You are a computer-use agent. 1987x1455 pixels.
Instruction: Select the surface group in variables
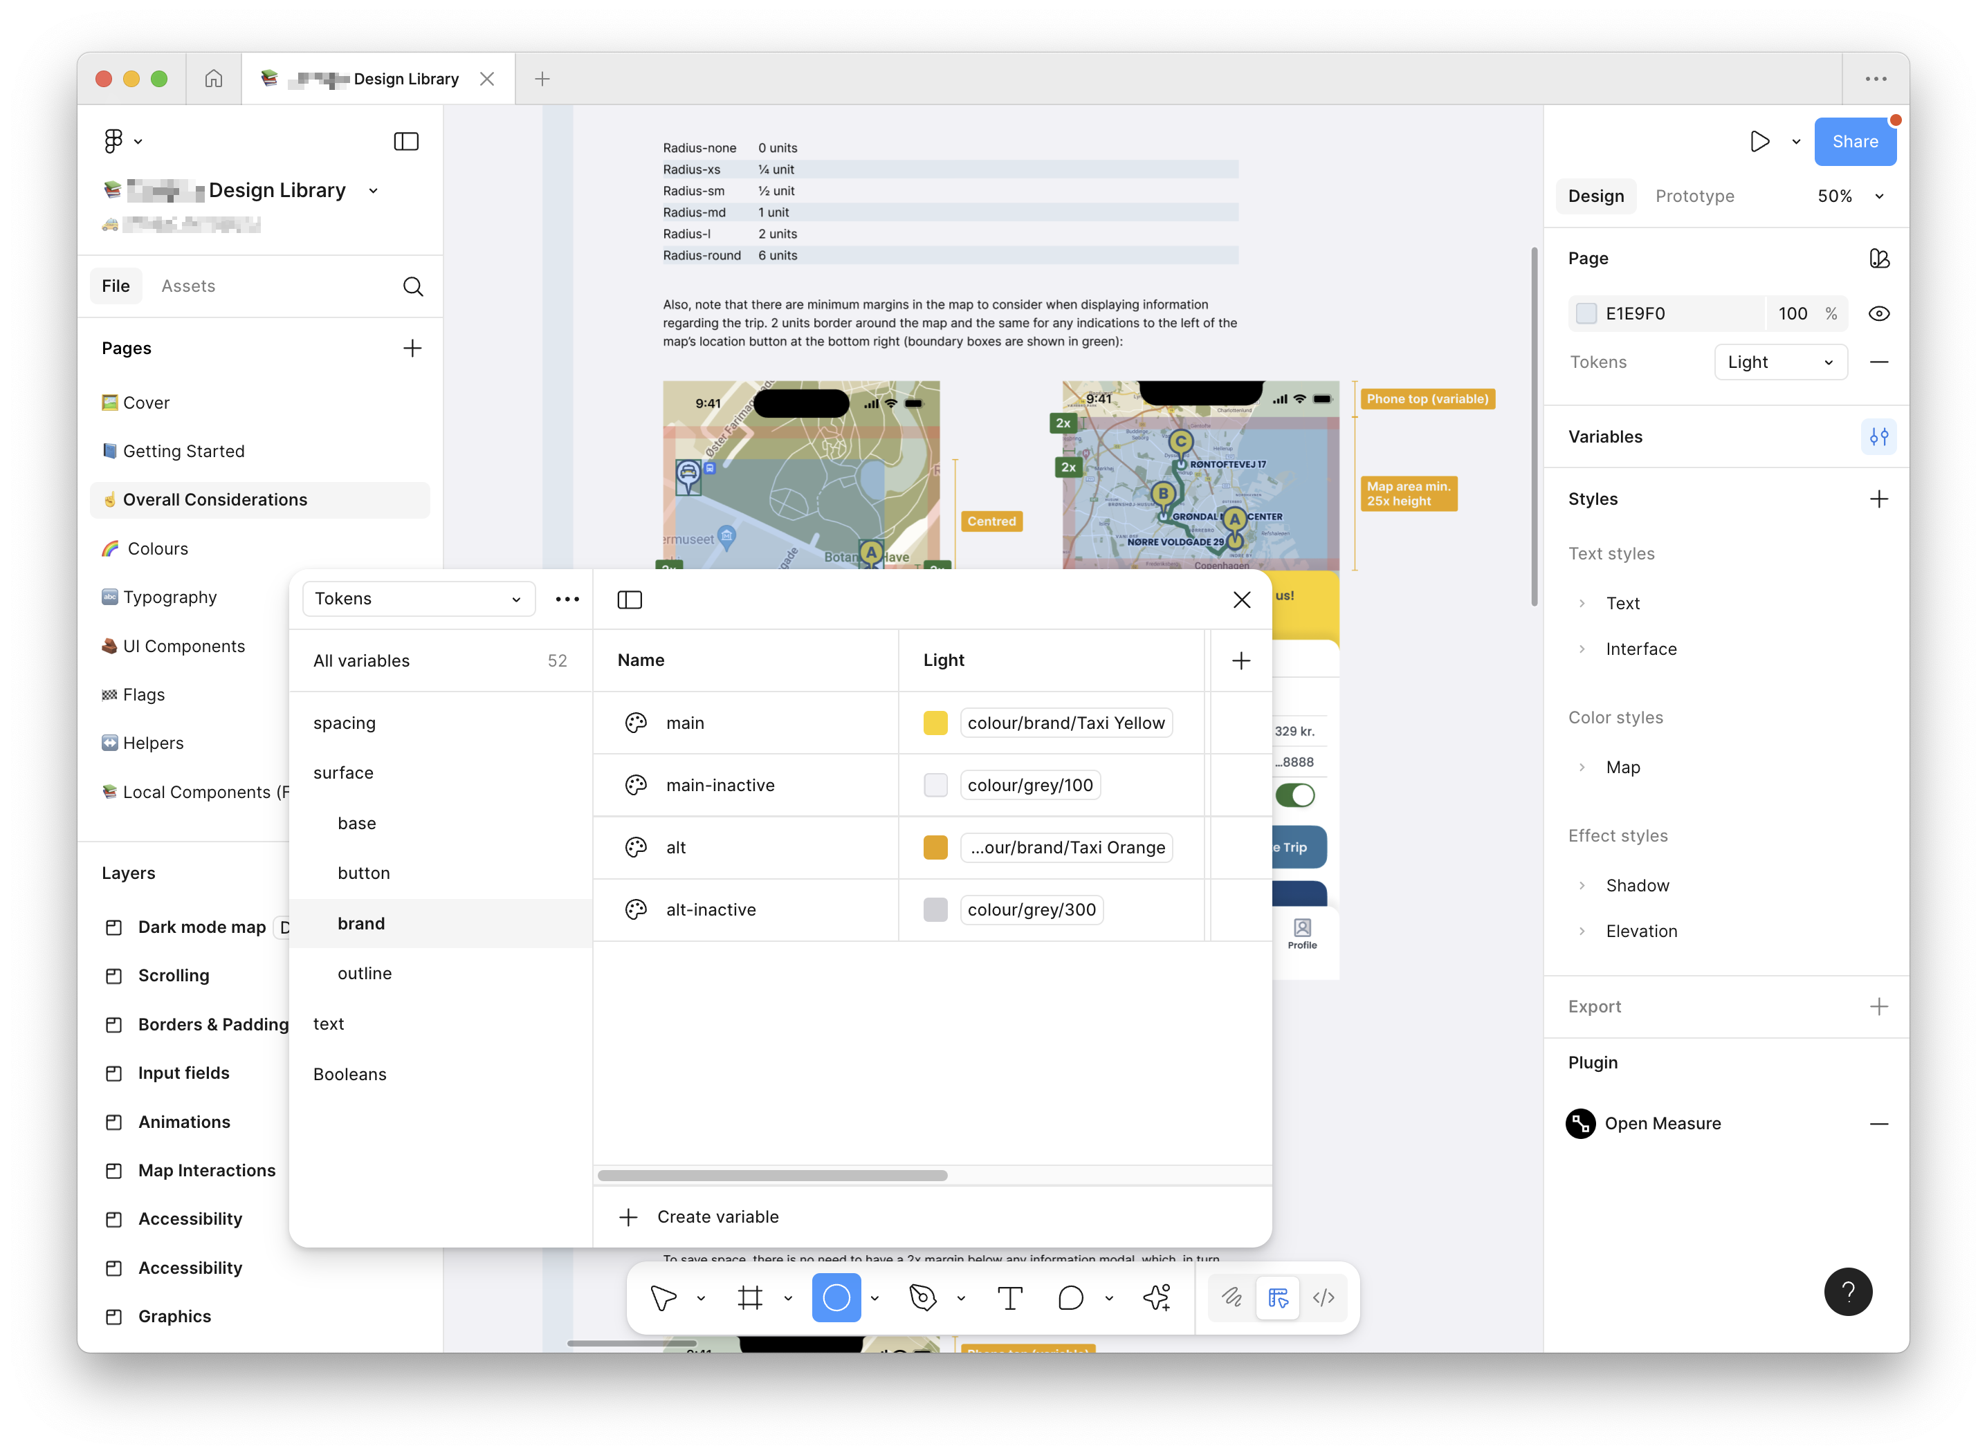click(x=344, y=772)
